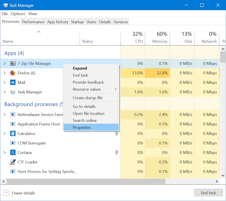Open the View menu
226x201 pixels.
[x=32, y=14]
